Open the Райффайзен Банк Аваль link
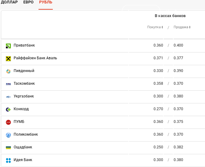Image resolution: width=205 pixels, height=167 pixels. tap(35, 58)
